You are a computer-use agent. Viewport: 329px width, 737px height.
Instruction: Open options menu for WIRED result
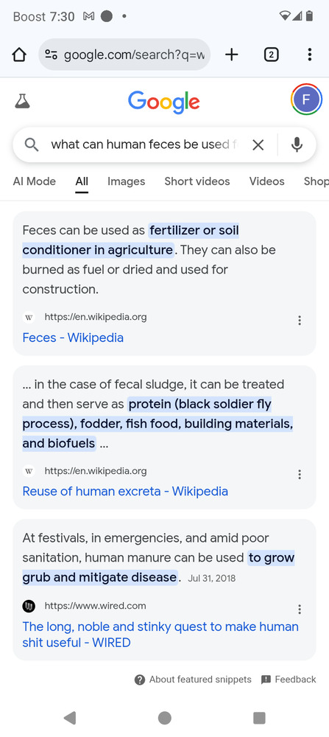tap(300, 609)
